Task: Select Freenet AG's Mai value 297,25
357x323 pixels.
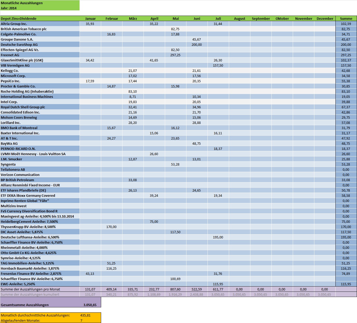Action: (176, 55)
